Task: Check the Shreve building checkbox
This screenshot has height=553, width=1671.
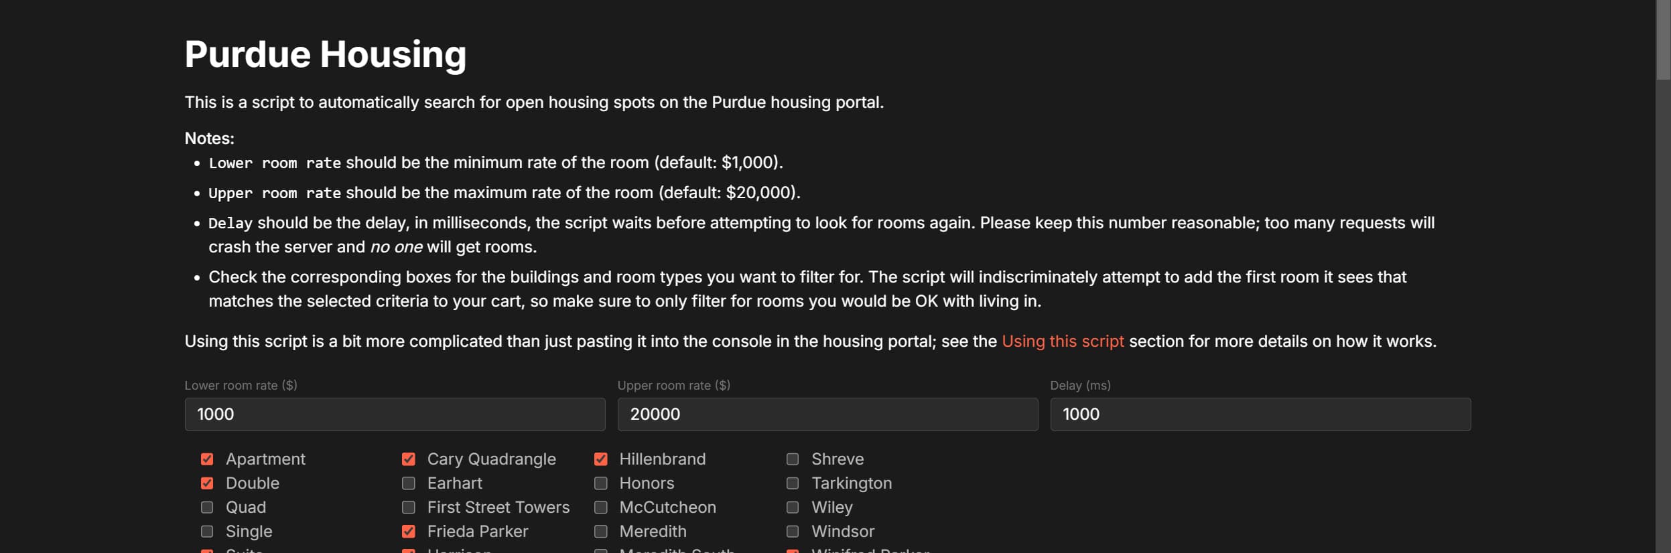Action: pos(792,459)
